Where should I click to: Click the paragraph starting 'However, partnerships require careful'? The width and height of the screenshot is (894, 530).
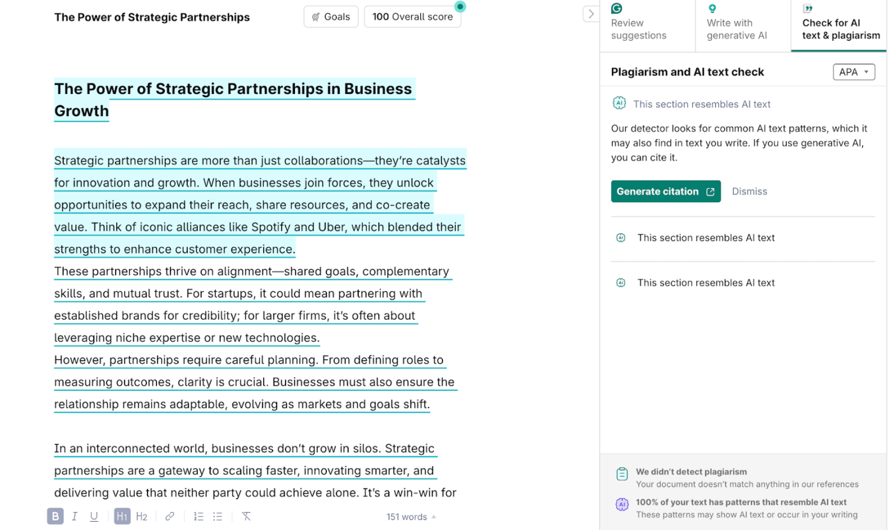[255, 382]
